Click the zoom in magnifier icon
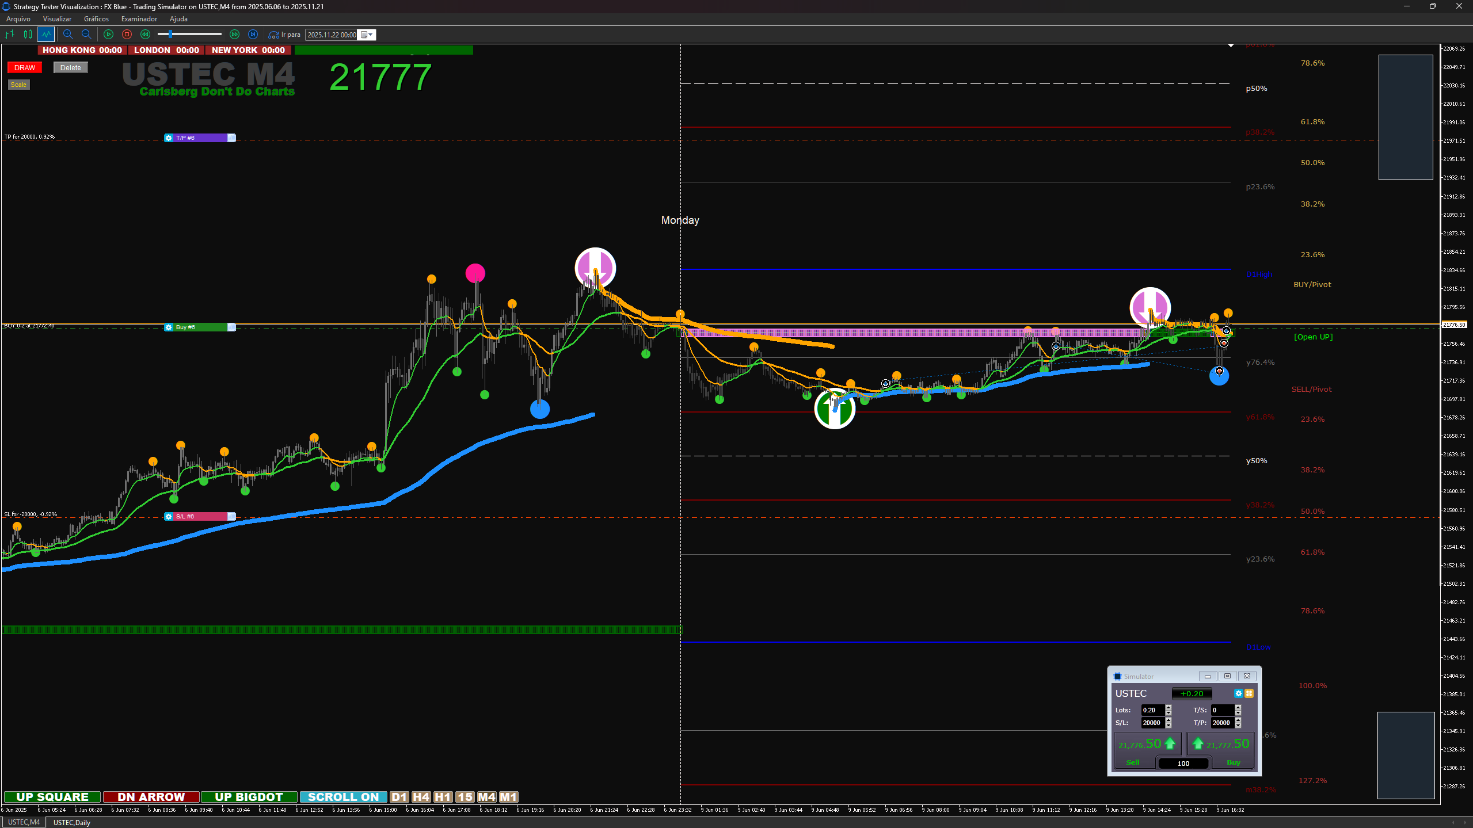This screenshot has height=828, width=1473. pos(68,35)
